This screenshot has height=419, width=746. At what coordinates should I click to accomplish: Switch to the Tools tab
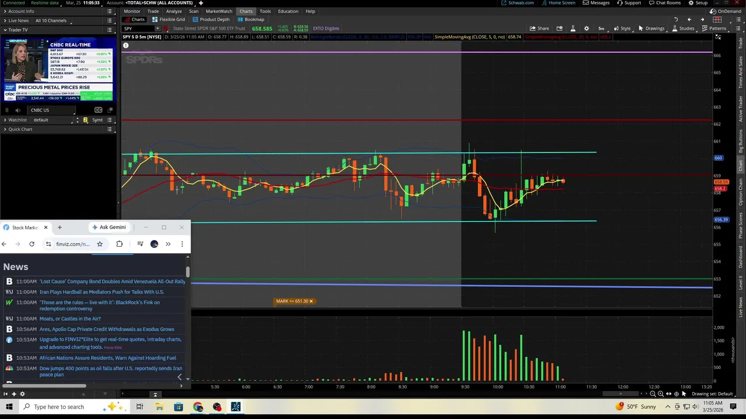click(x=265, y=11)
